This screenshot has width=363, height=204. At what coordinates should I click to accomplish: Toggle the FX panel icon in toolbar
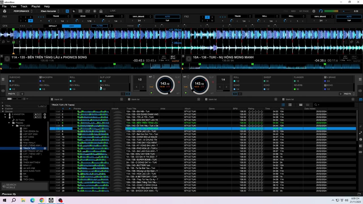[x=67, y=11]
